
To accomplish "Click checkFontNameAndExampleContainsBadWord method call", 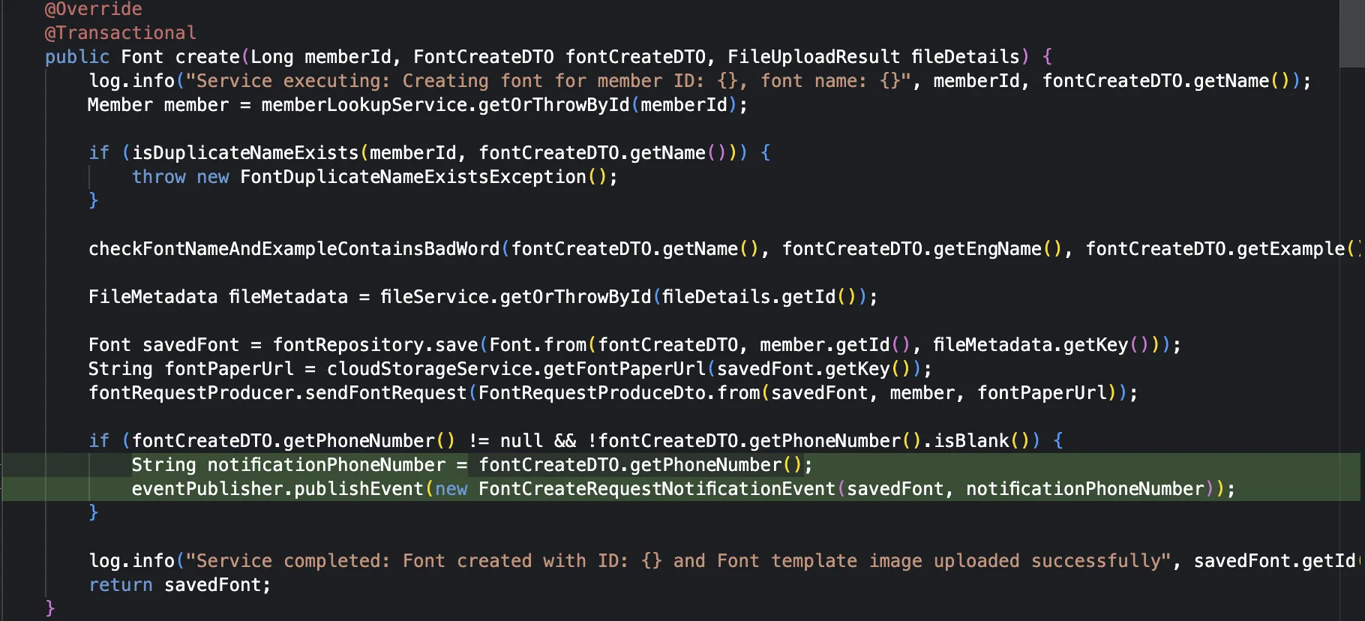I will point(294,249).
